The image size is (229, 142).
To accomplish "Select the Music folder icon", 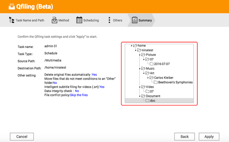I will pyautogui.click(x=143, y=69).
